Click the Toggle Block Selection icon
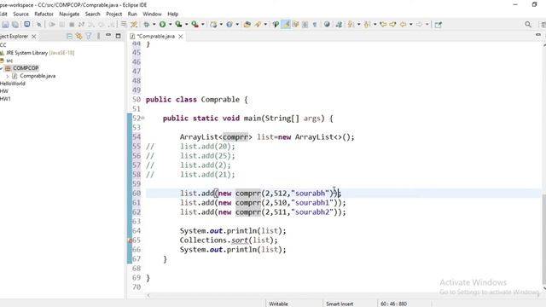The width and height of the screenshot is (546, 307). pos(305,25)
